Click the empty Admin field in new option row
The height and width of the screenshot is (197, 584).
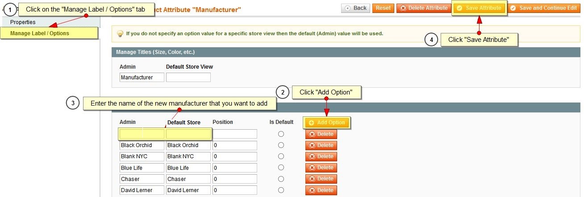(142, 134)
